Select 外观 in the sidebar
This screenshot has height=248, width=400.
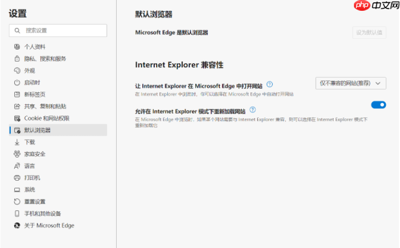58,71
